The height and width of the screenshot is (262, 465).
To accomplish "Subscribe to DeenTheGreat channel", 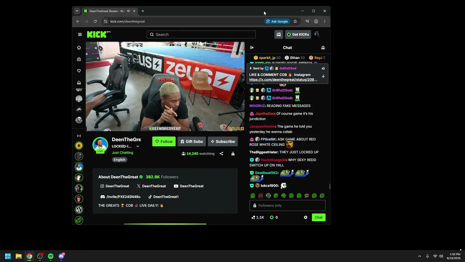I will pyautogui.click(x=223, y=142).
